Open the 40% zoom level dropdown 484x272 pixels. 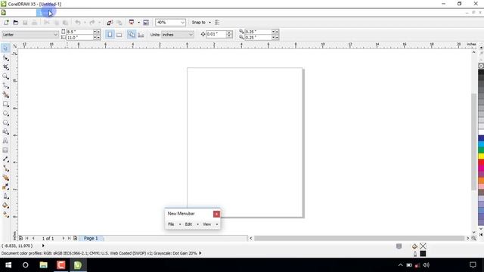click(x=182, y=23)
